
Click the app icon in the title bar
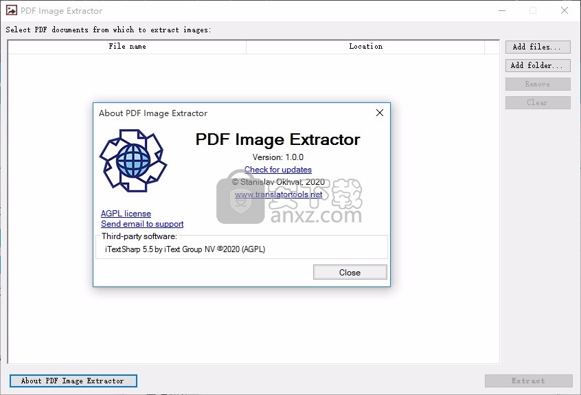point(12,10)
